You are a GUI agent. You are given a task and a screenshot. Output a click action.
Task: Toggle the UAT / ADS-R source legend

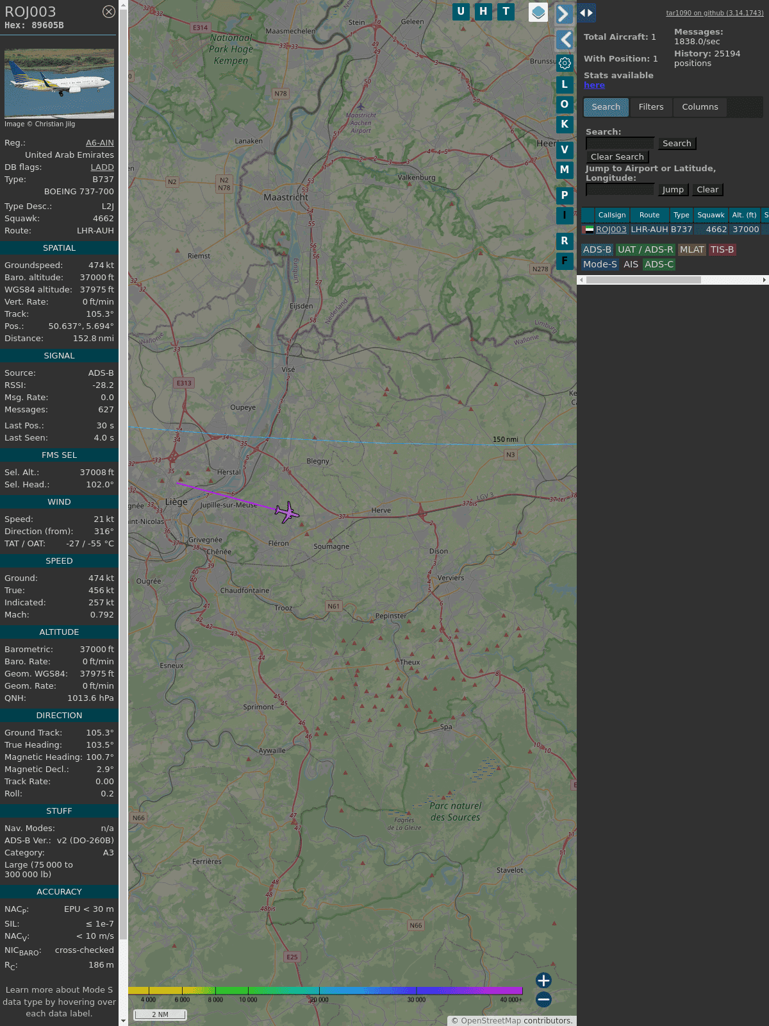coord(645,250)
